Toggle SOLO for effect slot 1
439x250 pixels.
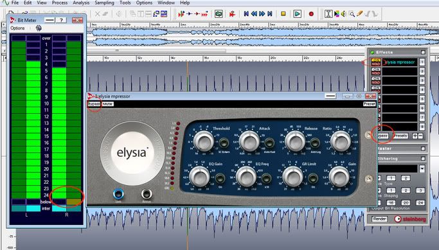[376, 64]
